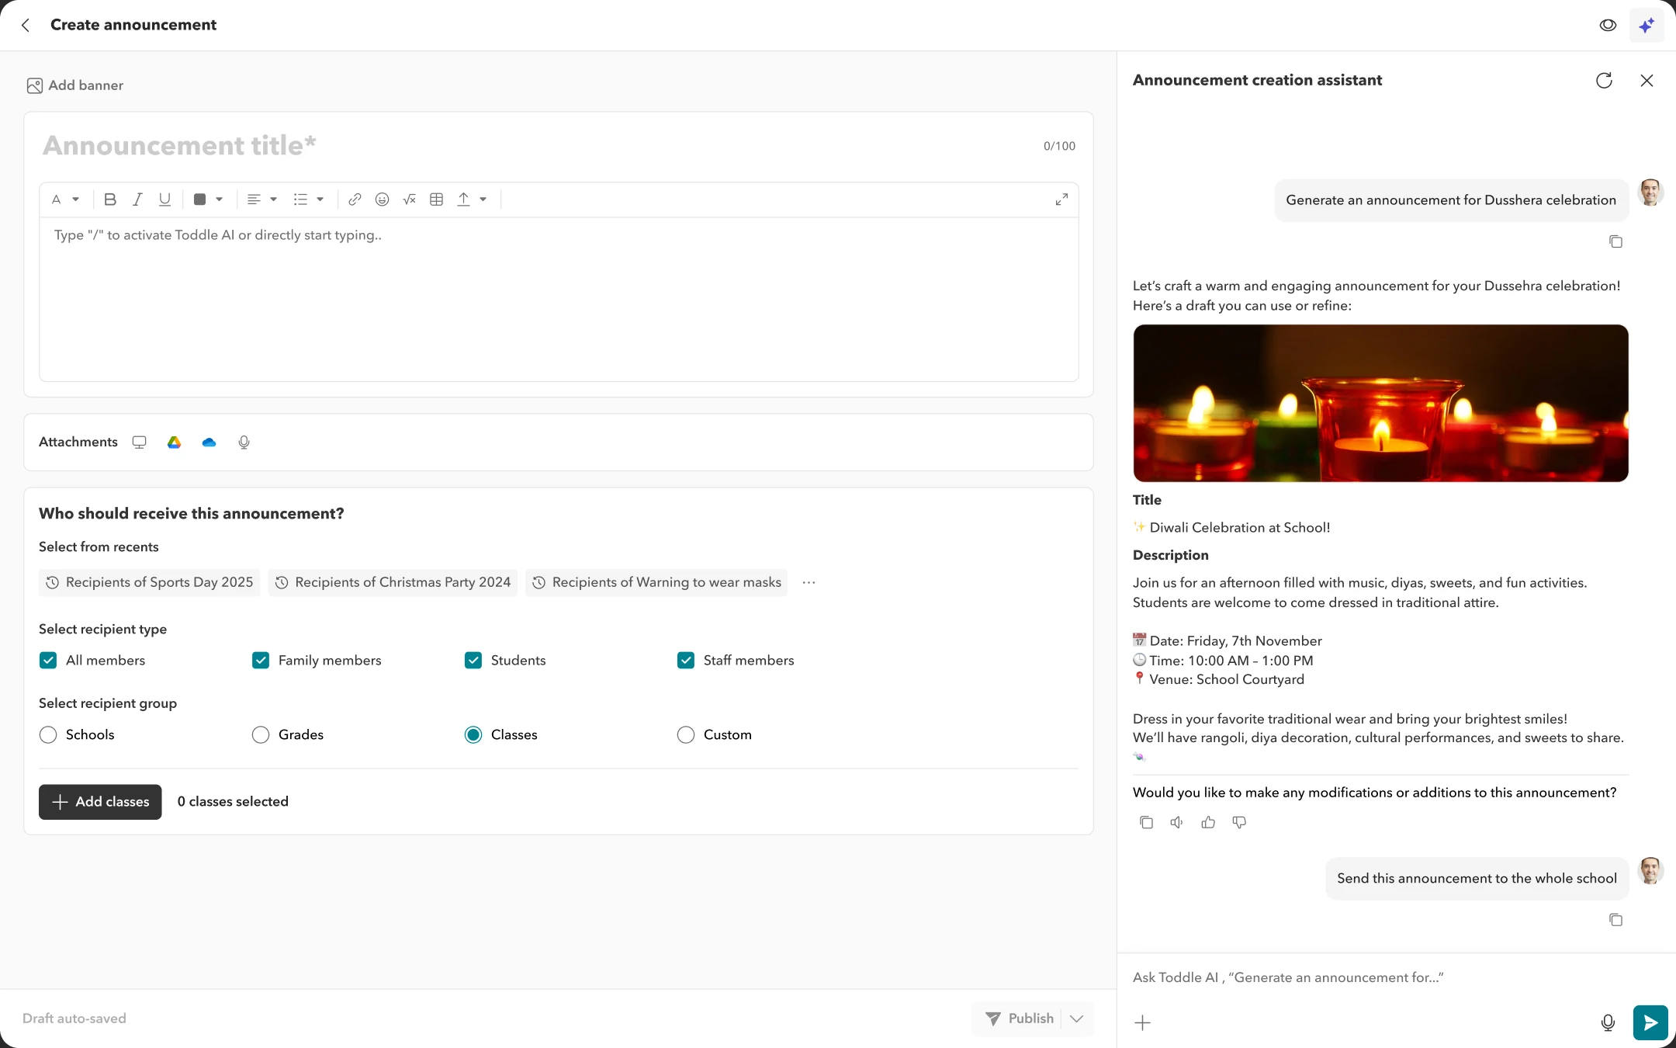This screenshot has height=1048, width=1676.
Task: Dislike the AI response with thumbs down
Action: [1239, 822]
